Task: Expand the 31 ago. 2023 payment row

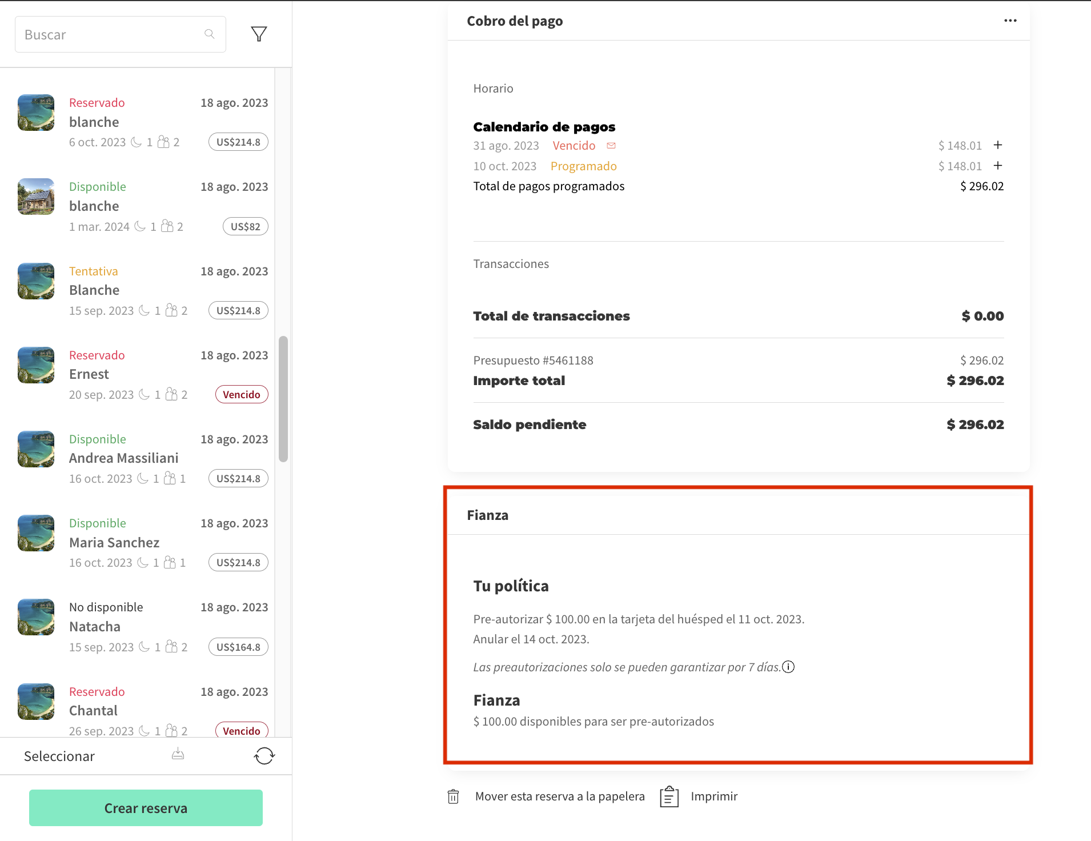Action: pyautogui.click(x=998, y=145)
